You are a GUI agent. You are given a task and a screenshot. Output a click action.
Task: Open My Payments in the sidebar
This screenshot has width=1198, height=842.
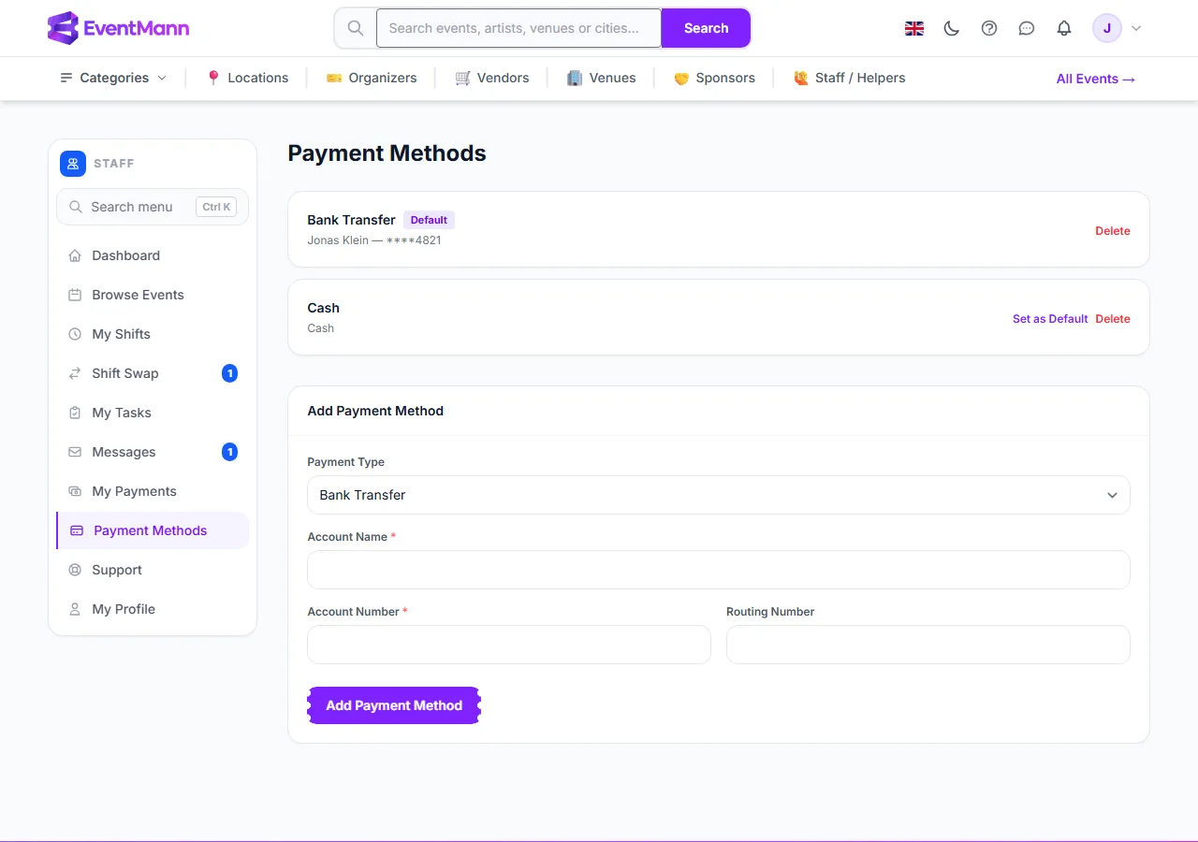[x=153, y=491]
